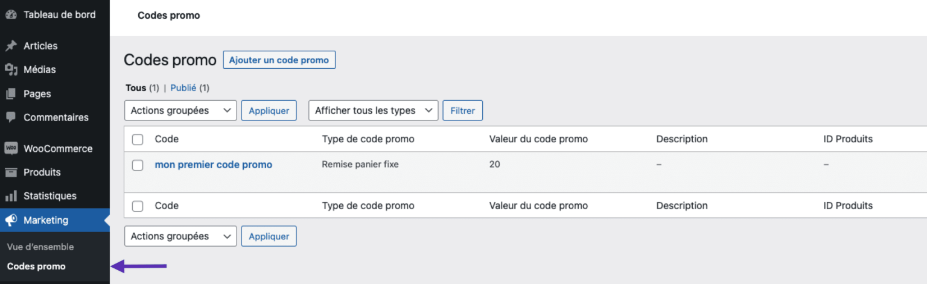The width and height of the screenshot is (927, 284).
Task: Click the Ajouter un code promo button
Action: pos(279,60)
